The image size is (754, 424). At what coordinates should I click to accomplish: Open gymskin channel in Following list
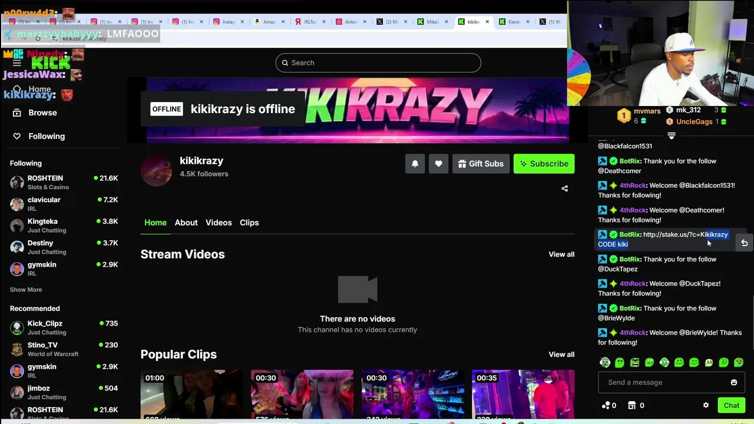pyautogui.click(x=64, y=269)
